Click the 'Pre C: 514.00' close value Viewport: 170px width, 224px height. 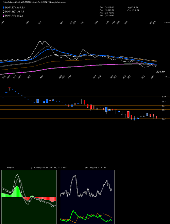107,16
